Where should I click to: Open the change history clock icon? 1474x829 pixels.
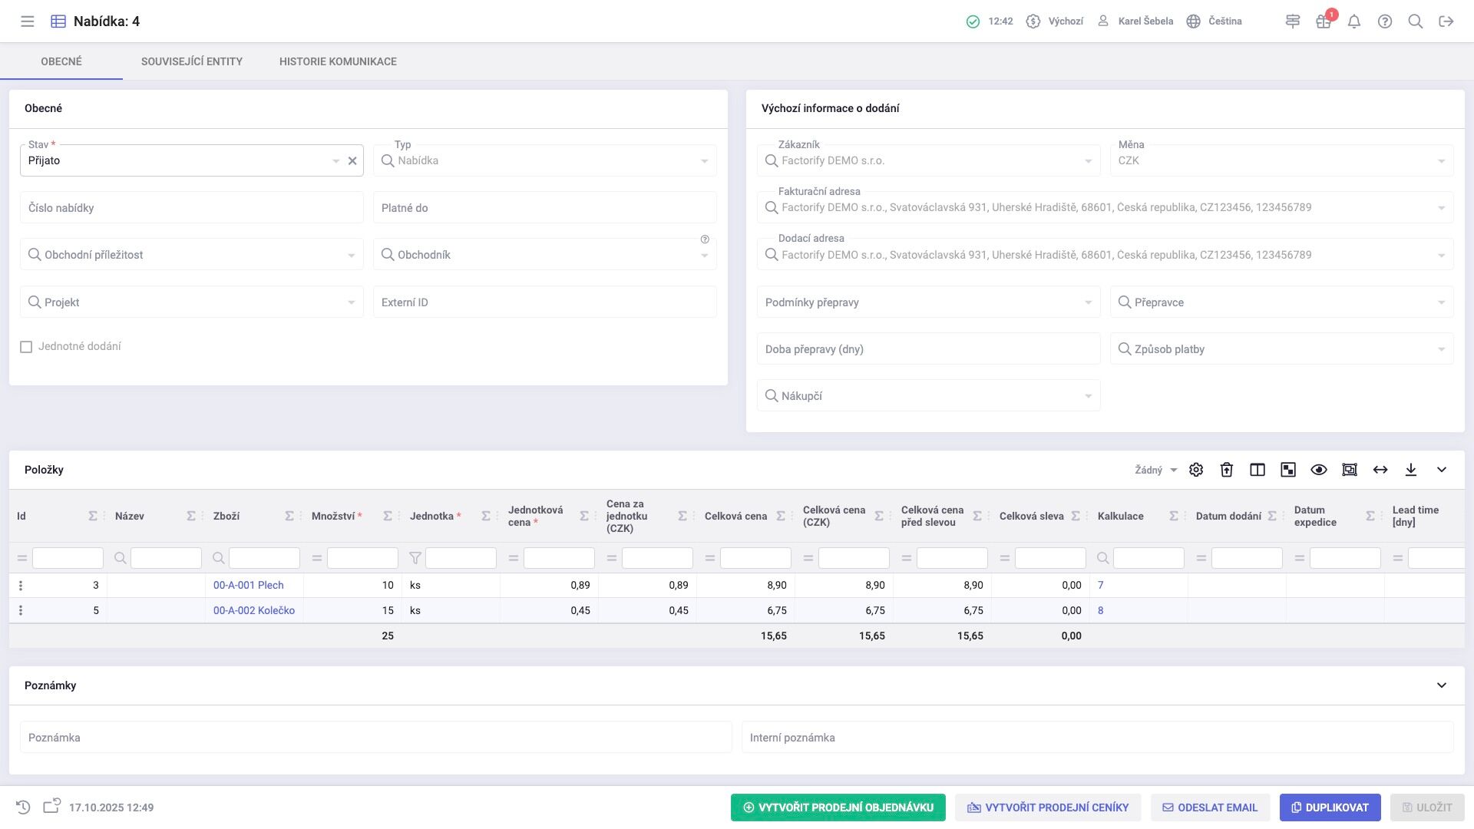click(x=23, y=808)
